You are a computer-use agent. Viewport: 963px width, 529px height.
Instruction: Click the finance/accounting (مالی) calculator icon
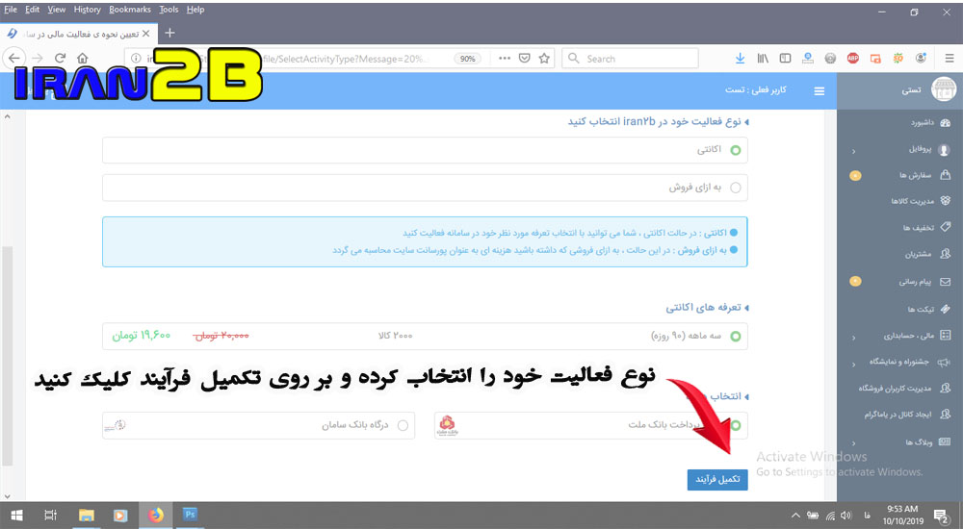(x=946, y=335)
